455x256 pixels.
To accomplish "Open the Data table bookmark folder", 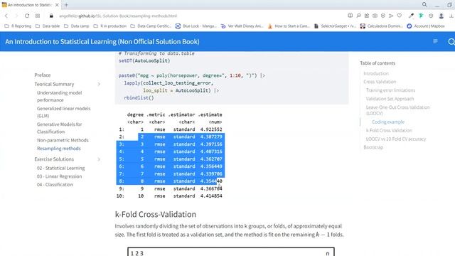I will coord(48,26).
